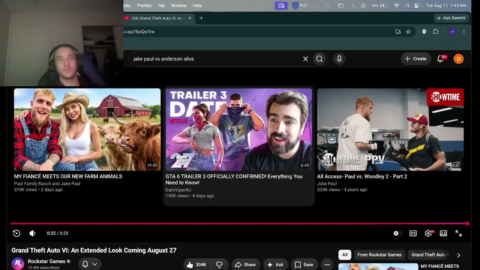Play the farm animals video thumbnail
This screenshot has width=480, height=270.
(x=87, y=129)
